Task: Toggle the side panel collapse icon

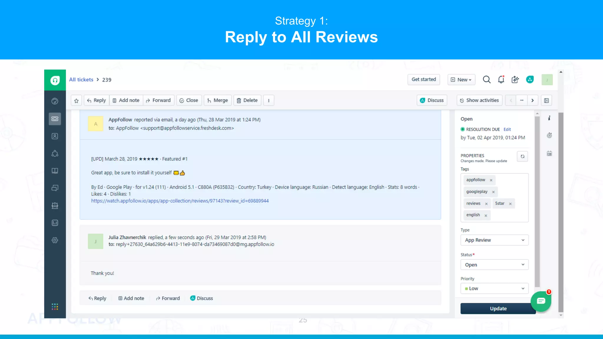Action: [546, 101]
